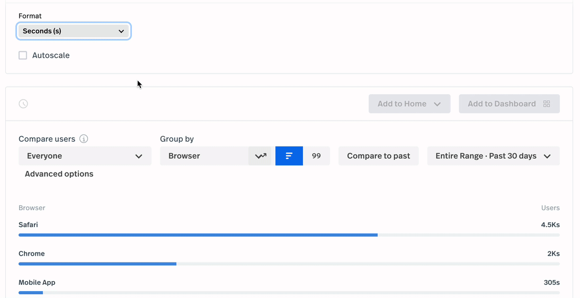Open the Add to Home dropdown
Viewport: 580px width, 298px height.
[x=409, y=104]
